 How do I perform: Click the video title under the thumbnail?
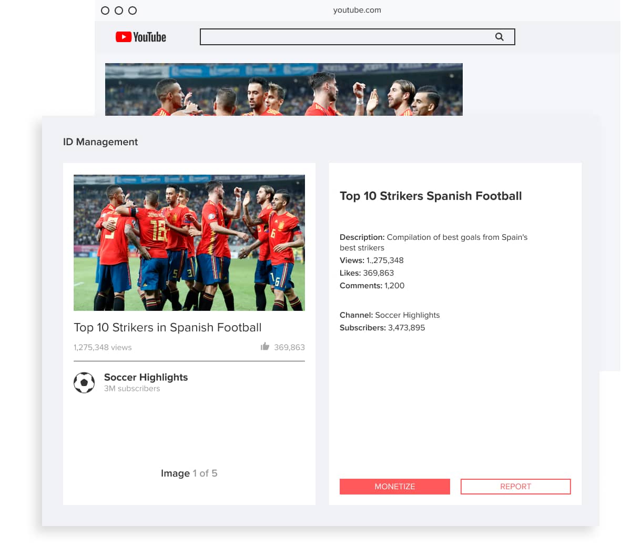[x=168, y=327]
